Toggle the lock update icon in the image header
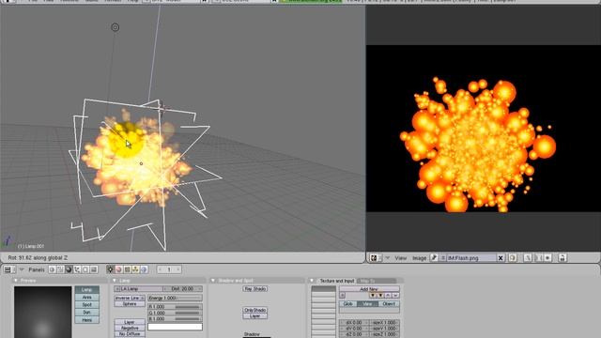The width and height of the screenshot is (601, 338). point(562,258)
